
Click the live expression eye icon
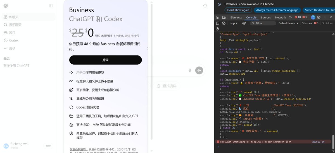pos(244,23)
